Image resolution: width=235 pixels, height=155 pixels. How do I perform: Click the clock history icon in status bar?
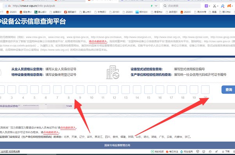pyautogui.click(x=210, y=152)
